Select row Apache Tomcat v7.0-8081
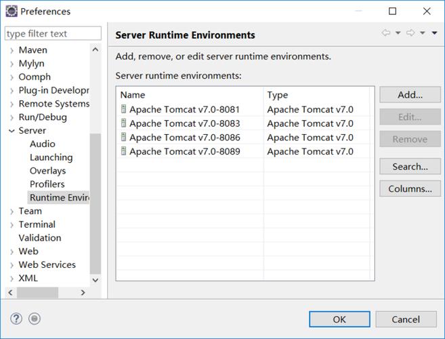The width and height of the screenshot is (445, 339). [243, 109]
